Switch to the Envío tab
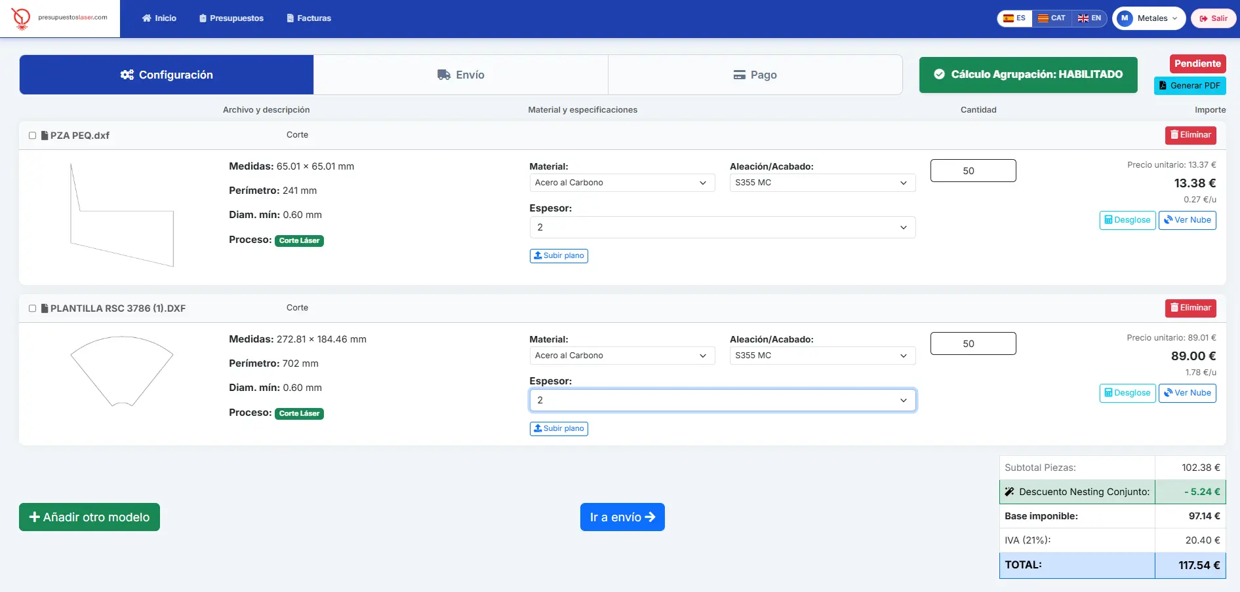The height and width of the screenshot is (592, 1240). tap(460, 75)
